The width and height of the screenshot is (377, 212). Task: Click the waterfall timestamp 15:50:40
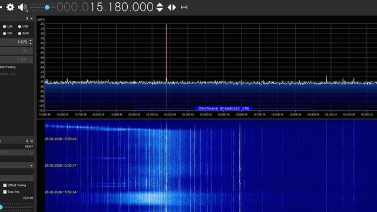(x=61, y=139)
